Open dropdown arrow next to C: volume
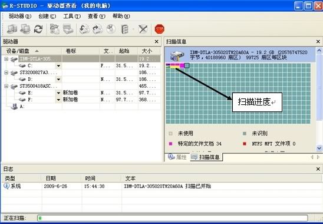 point(59,66)
